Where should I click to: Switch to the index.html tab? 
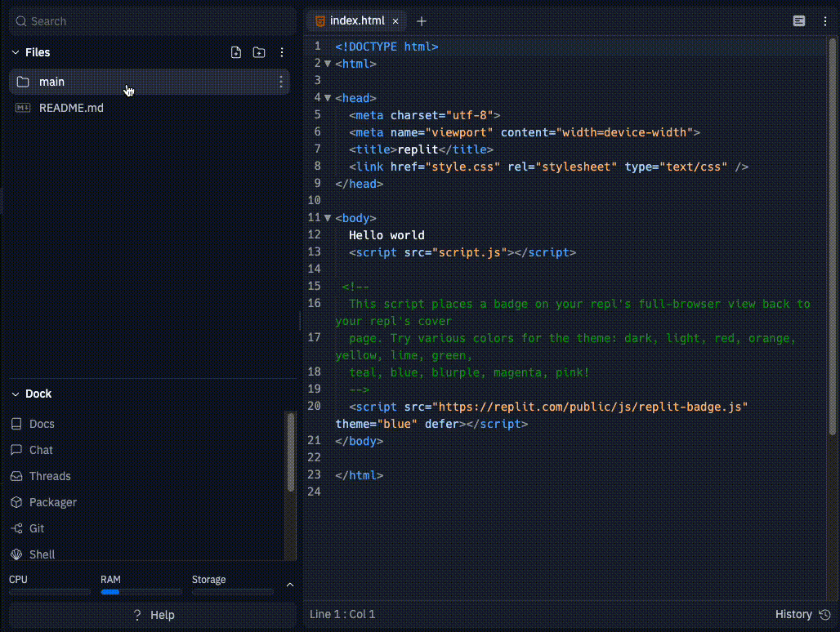357,21
